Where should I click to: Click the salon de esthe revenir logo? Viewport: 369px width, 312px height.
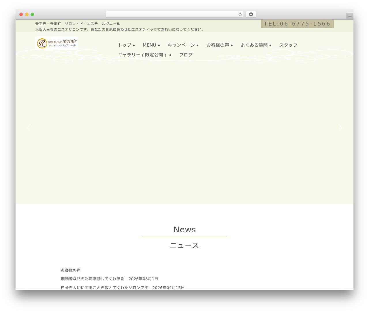click(57, 43)
